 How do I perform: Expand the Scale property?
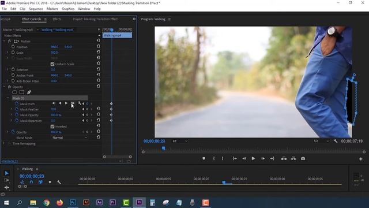pos(7,53)
